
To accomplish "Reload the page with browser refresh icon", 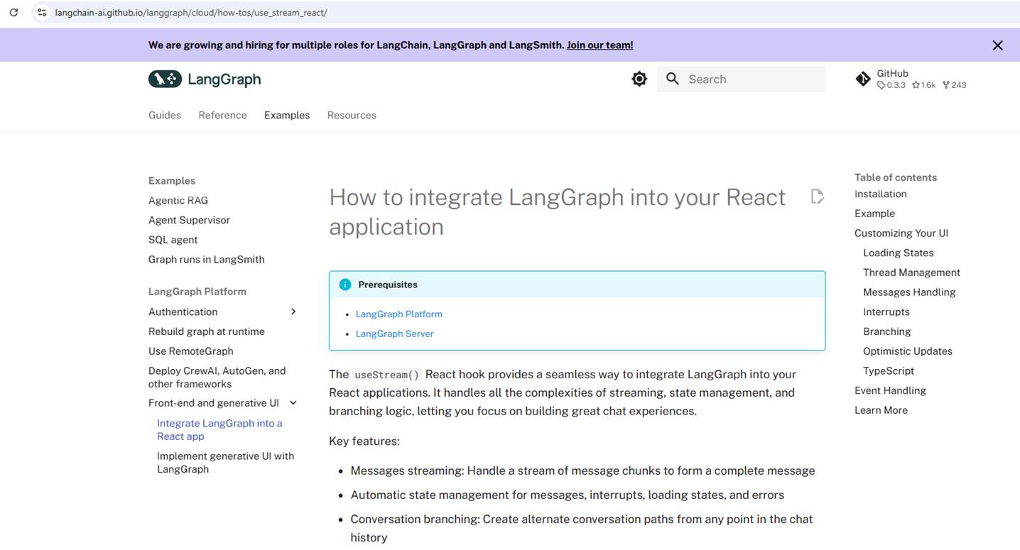I will (13, 12).
